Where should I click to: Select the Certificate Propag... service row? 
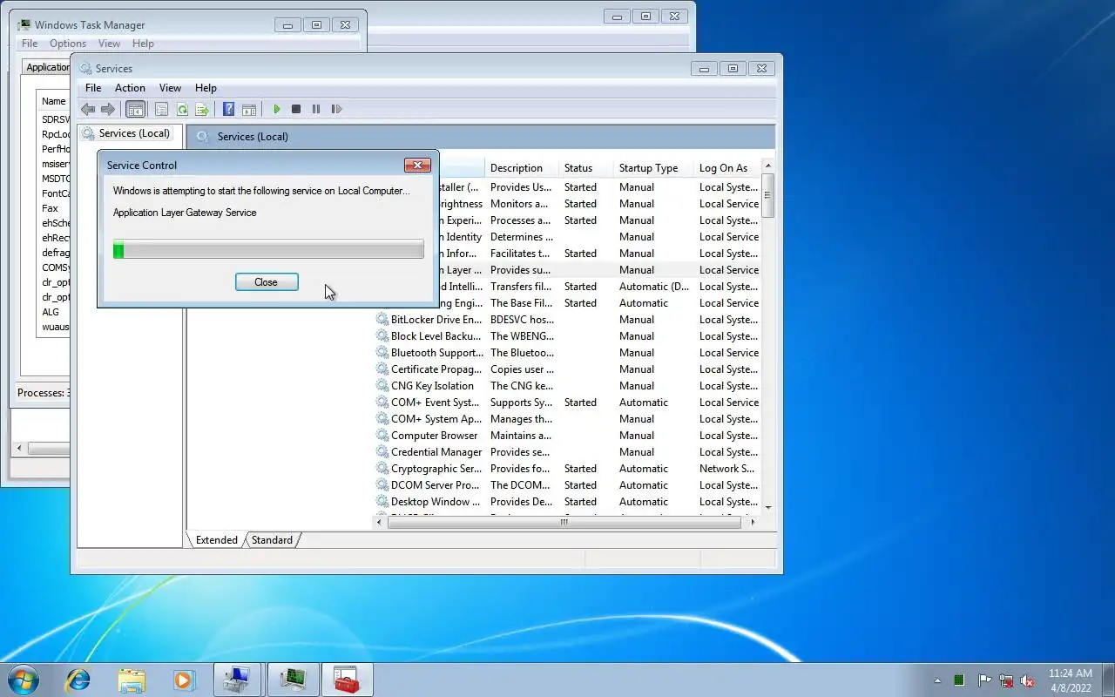[x=566, y=369]
